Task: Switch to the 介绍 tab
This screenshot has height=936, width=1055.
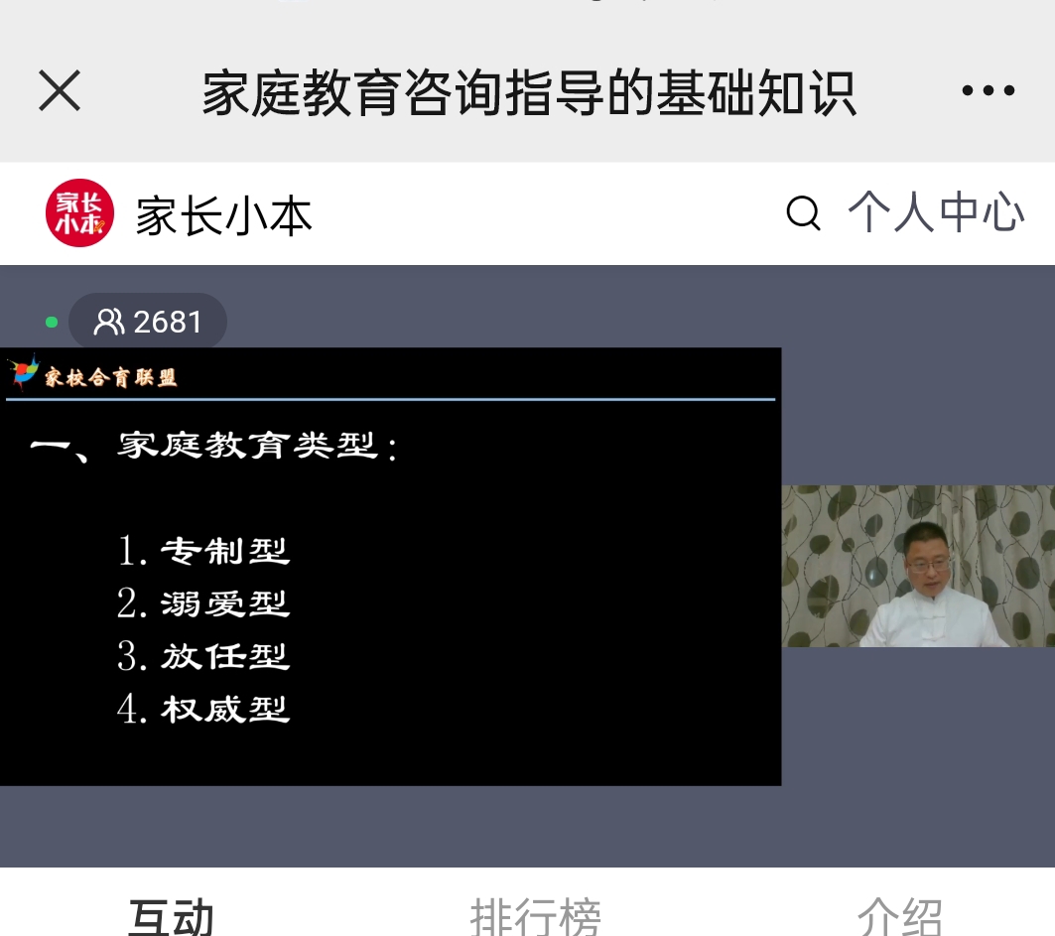Action: click(x=899, y=916)
